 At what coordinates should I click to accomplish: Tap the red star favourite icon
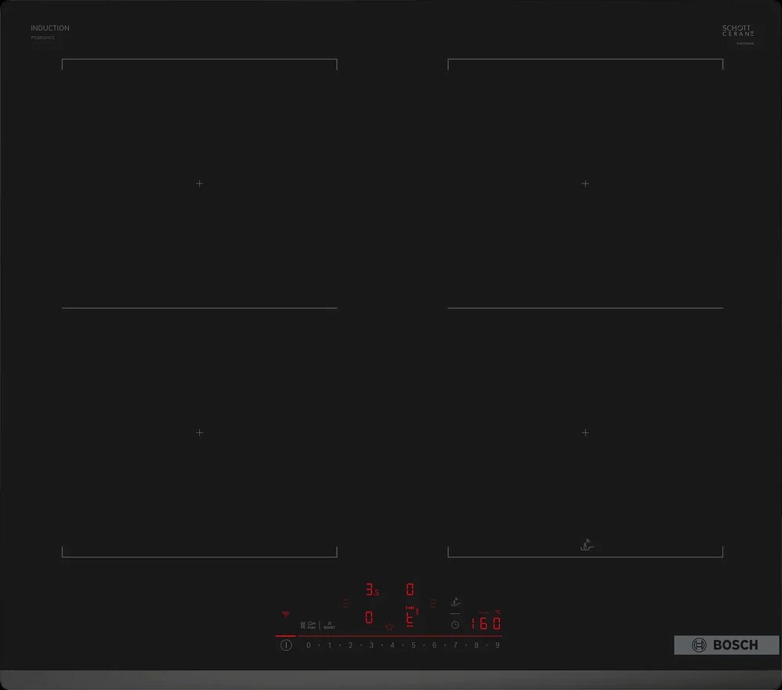pos(389,626)
